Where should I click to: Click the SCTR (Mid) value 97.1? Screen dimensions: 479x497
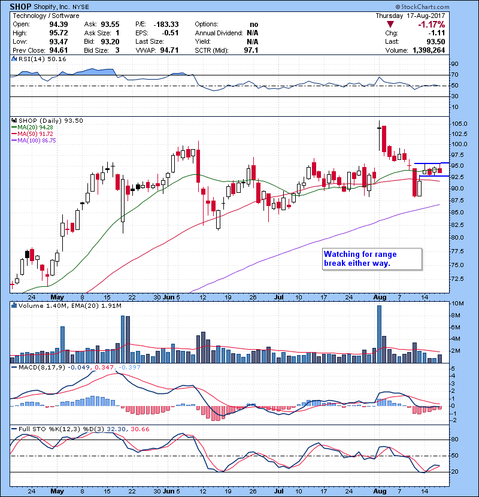[x=251, y=50]
